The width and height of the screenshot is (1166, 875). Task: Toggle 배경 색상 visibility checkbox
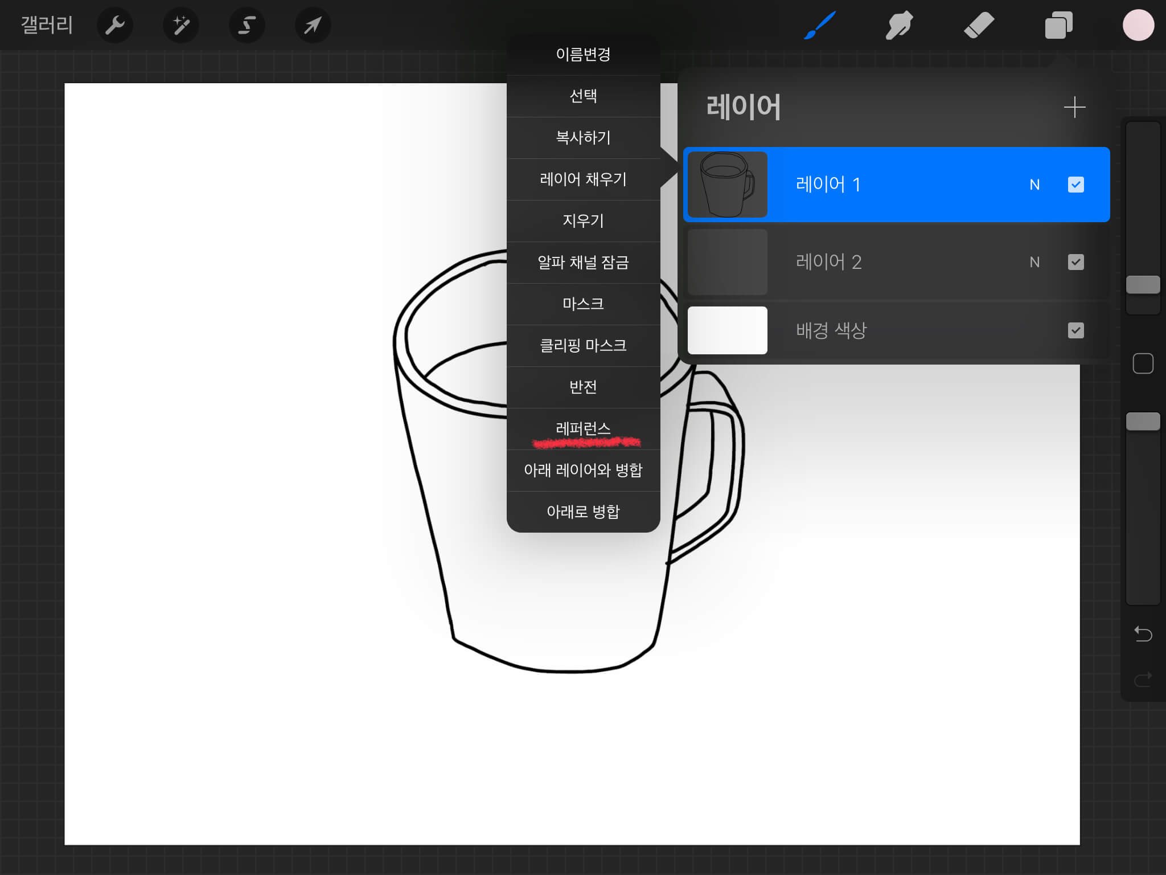pyautogui.click(x=1075, y=330)
